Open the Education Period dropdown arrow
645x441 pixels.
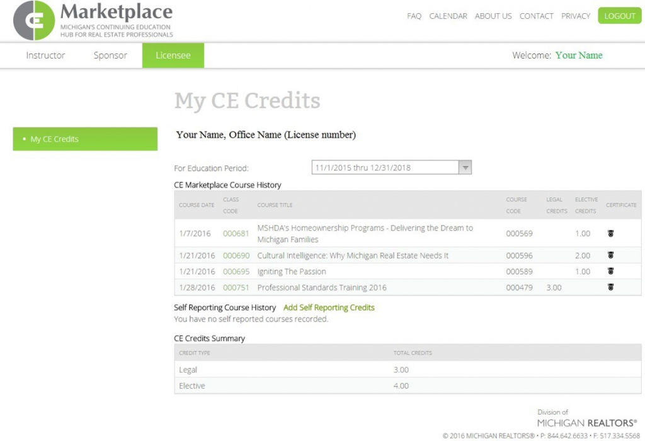click(465, 168)
